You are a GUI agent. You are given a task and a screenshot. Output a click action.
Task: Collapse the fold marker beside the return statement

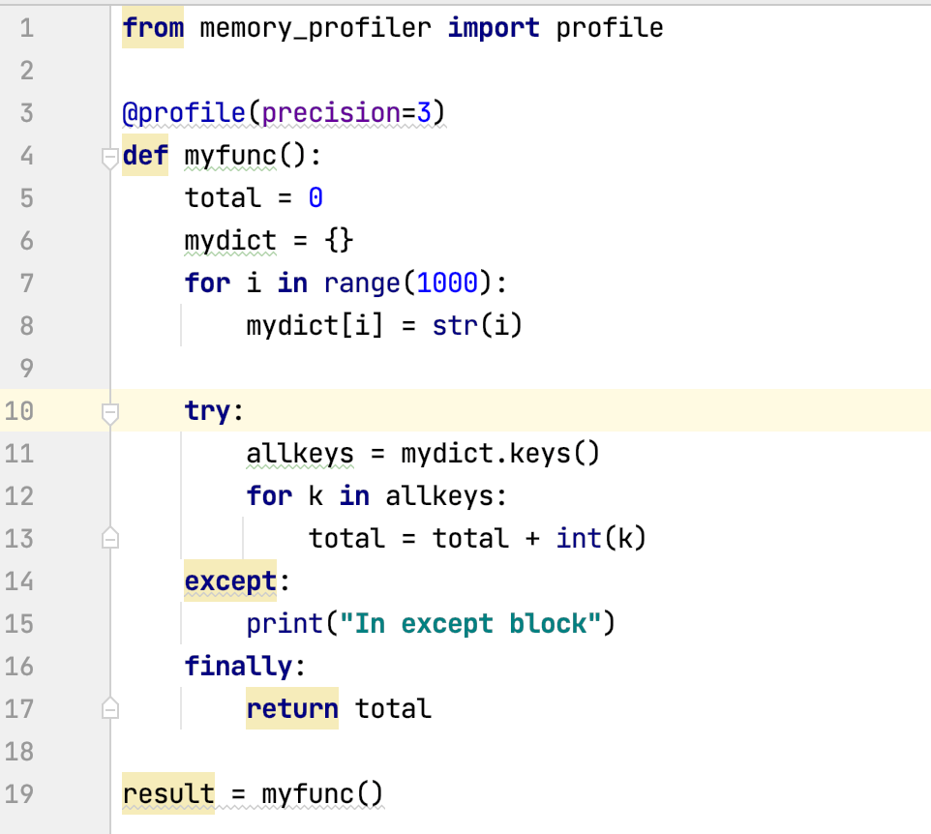[x=109, y=708]
